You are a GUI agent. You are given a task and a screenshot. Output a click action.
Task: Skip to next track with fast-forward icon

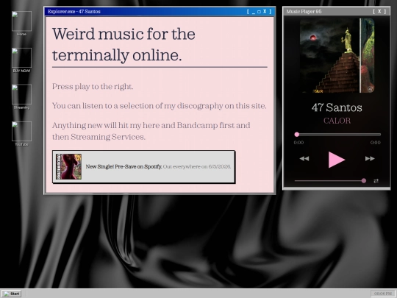tap(370, 159)
